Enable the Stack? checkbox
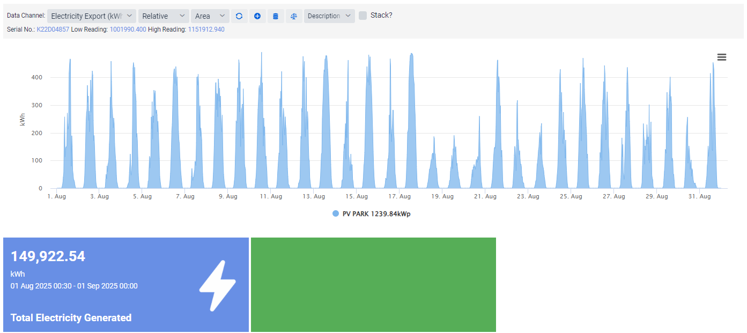 pyautogui.click(x=363, y=16)
